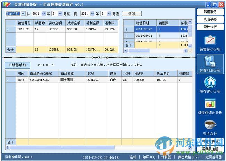
Task: Click the down arrow on the splitter
Action: coord(106,57)
